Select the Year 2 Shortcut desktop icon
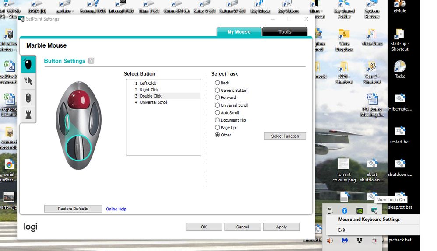Viewport: 437px width, 251px height. (x=372, y=73)
